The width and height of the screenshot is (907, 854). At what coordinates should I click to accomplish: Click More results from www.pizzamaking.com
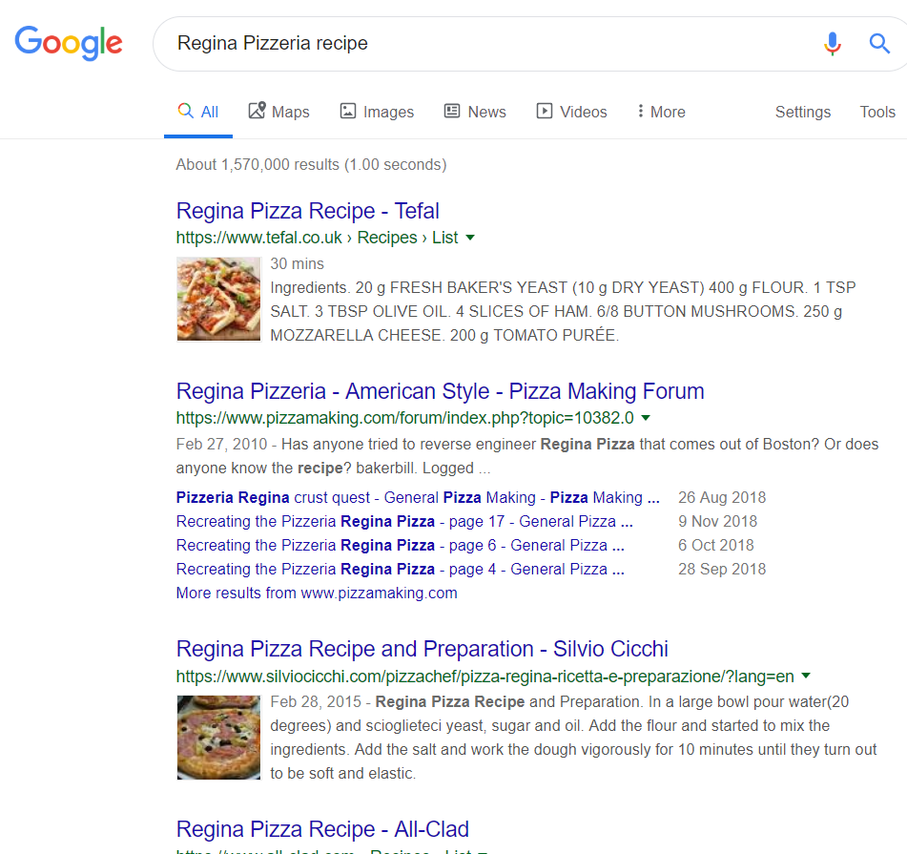(317, 594)
